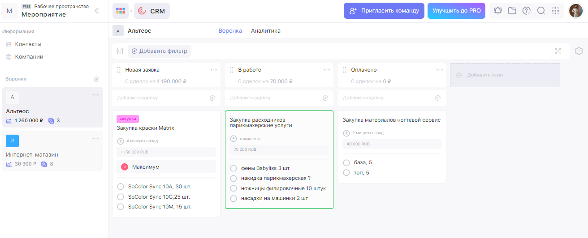Grab drag handle of Новая заявка stage

point(119,70)
